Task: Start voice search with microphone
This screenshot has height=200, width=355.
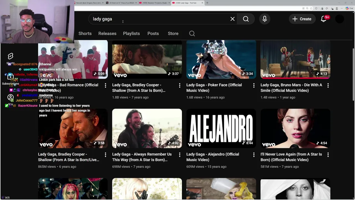Action: coord(265,19)
